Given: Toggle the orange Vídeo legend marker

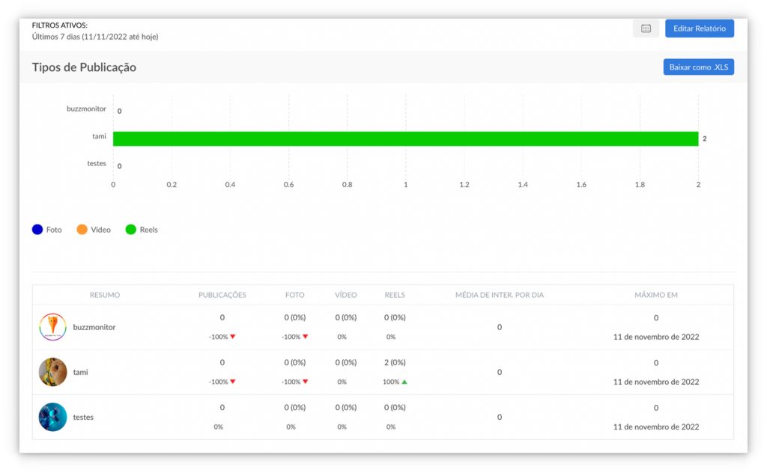Looking at the screenshot, I should coord(82,230).
